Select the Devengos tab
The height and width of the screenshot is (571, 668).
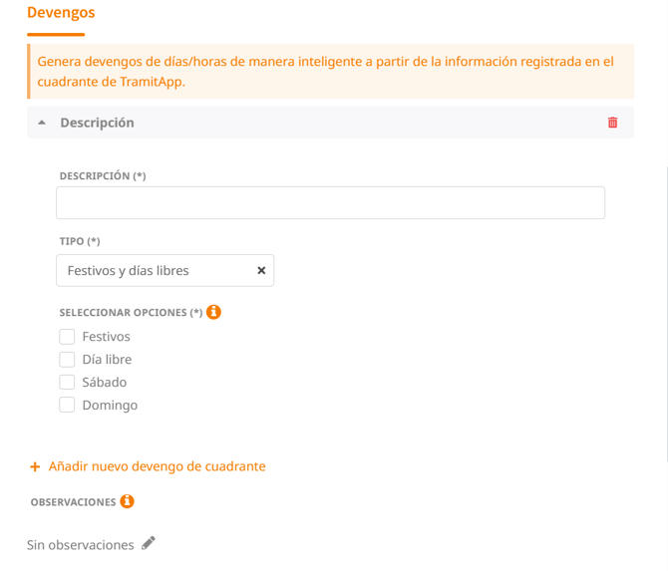(x=61, y=13)
